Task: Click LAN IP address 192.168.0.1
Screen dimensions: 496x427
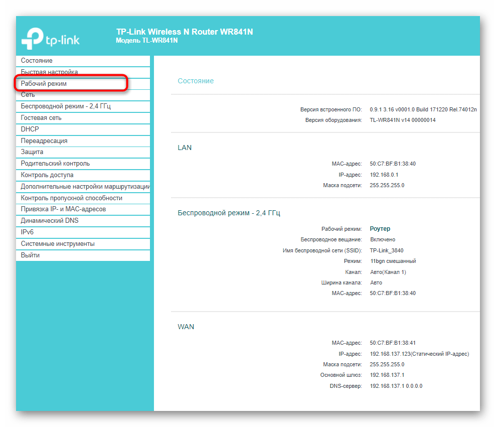Action: [x=384, y=175]
